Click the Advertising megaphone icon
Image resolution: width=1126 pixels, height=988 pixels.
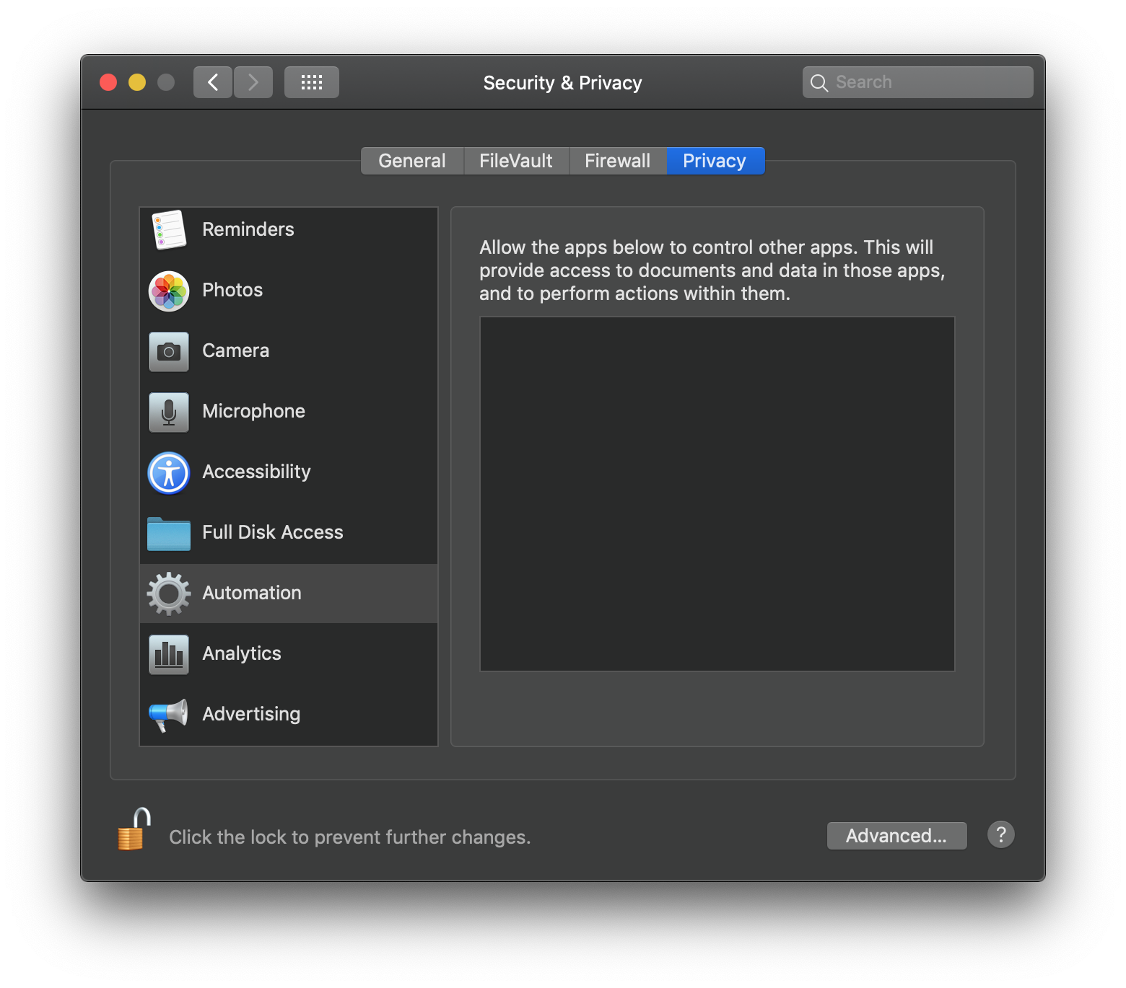click(x=168, y=715)
